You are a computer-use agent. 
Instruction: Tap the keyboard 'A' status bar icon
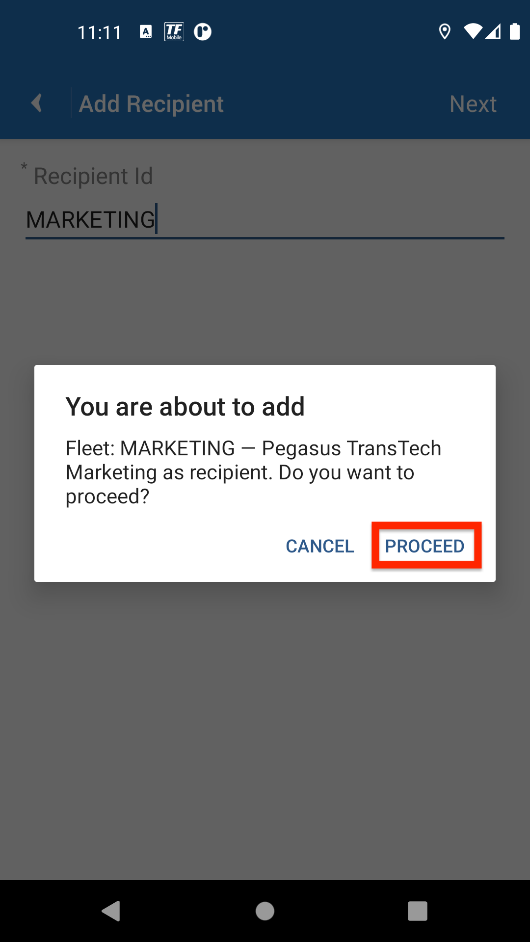pos(146,32)
